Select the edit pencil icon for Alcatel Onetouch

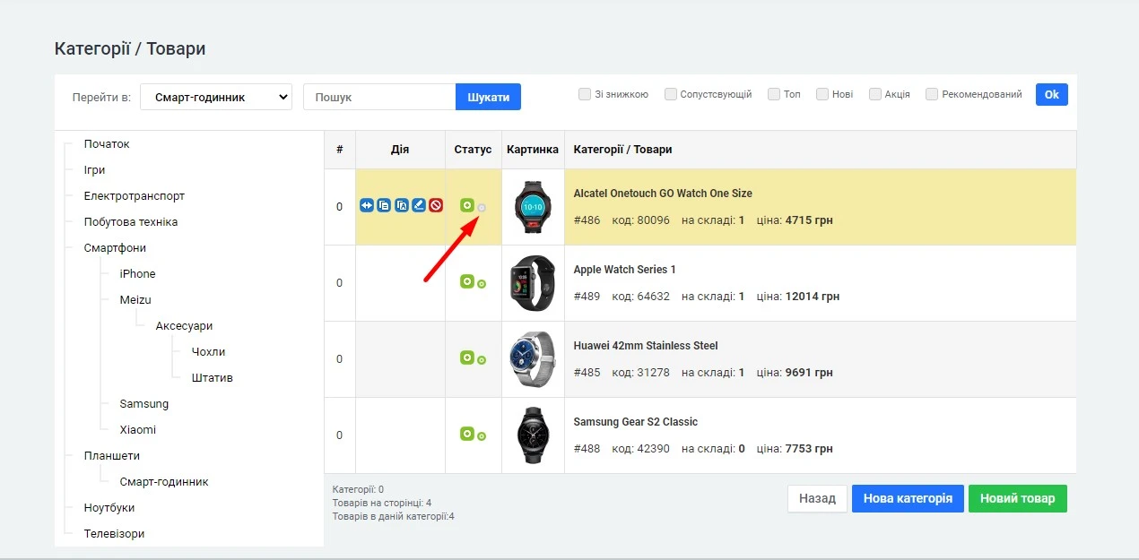click(418, 205)
